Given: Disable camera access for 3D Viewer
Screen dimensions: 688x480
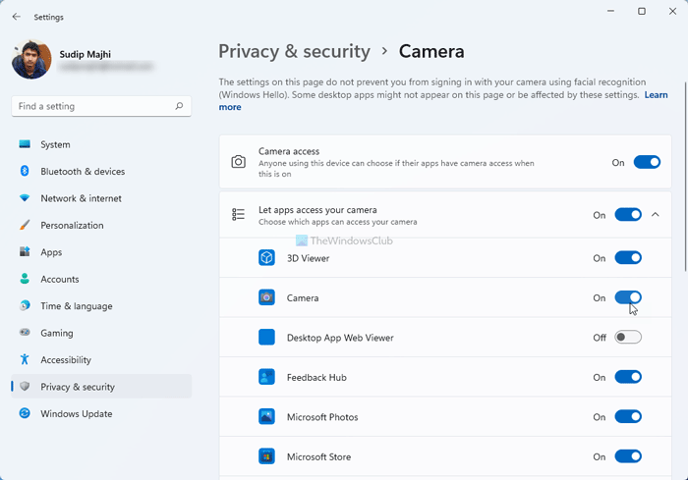Looking at the screenshot, I should (x=628, y=258).
